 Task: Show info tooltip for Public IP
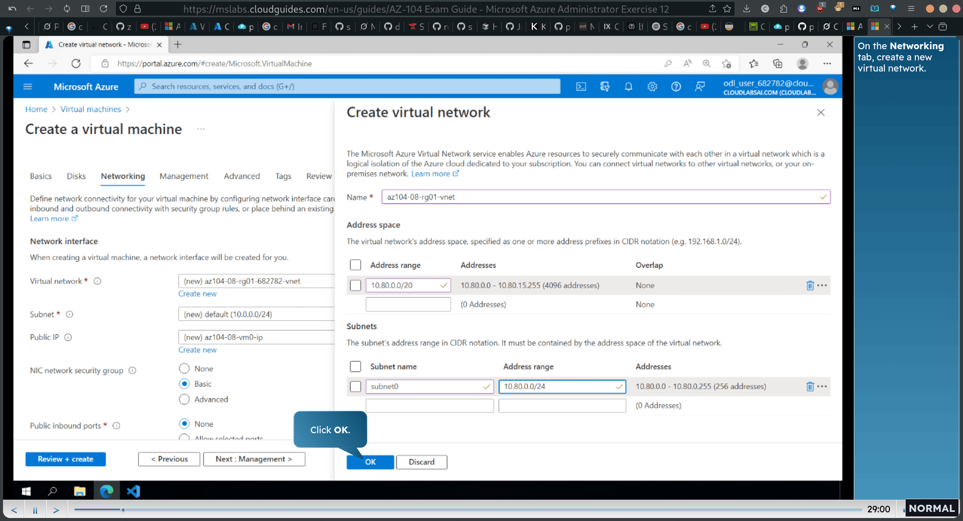pos(68,337)
